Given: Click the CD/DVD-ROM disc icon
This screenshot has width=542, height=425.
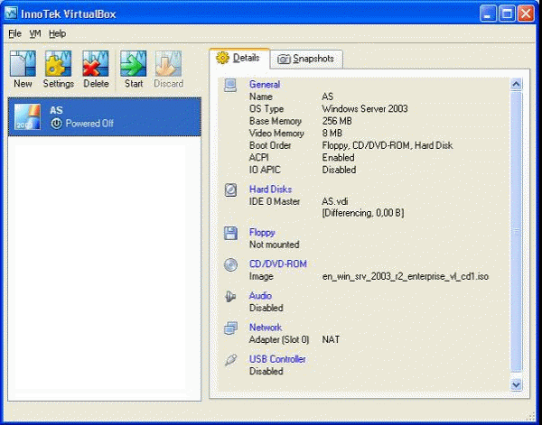Looking at the screenshot, I should coord(230,264).
